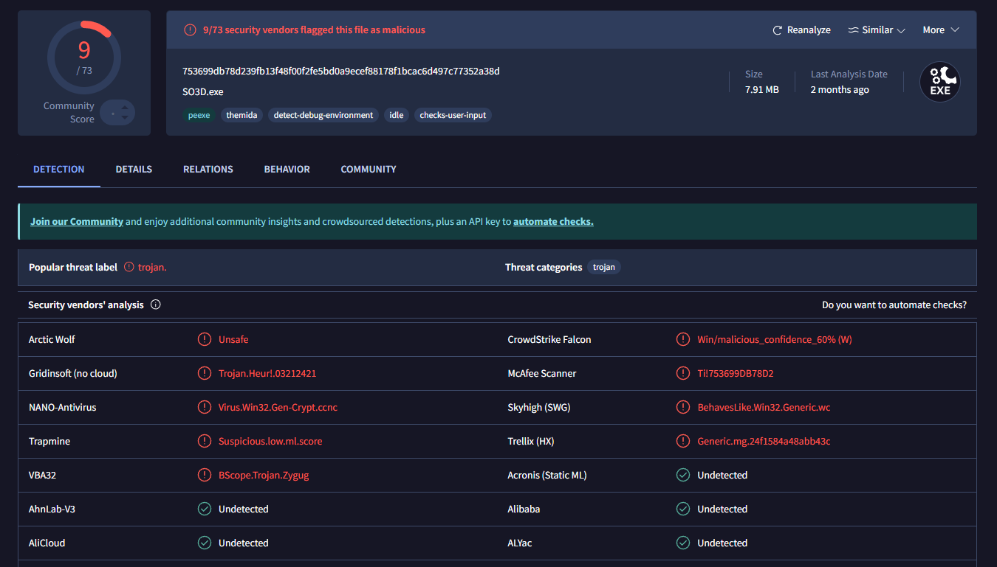Click the Virus.Win32.Gen-Crypt.ccnc detection
The image size is (997, 567).
coord(278,407)
